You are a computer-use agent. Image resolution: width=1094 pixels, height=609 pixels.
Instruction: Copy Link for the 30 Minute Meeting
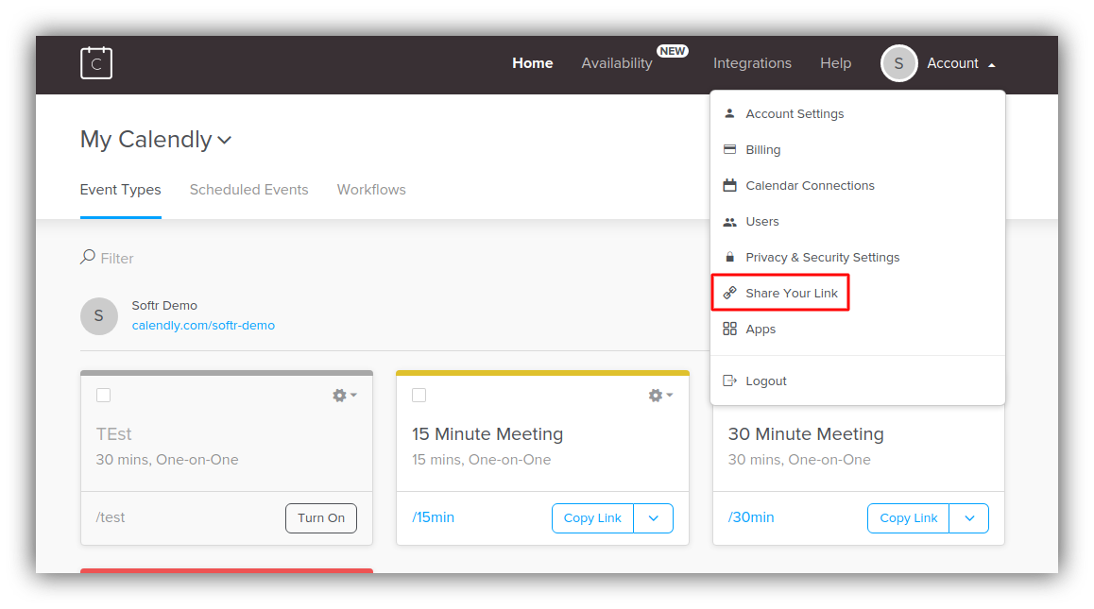(x=909, y=518)
